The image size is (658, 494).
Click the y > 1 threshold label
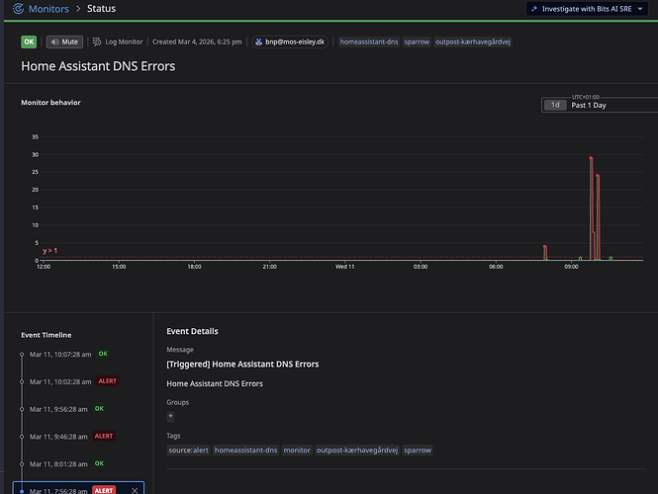click(x=49, y=251)
